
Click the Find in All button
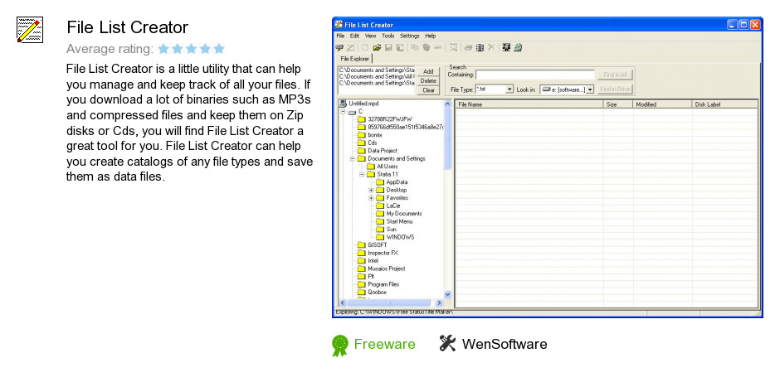pyautogui.click(x=615, y=75)
